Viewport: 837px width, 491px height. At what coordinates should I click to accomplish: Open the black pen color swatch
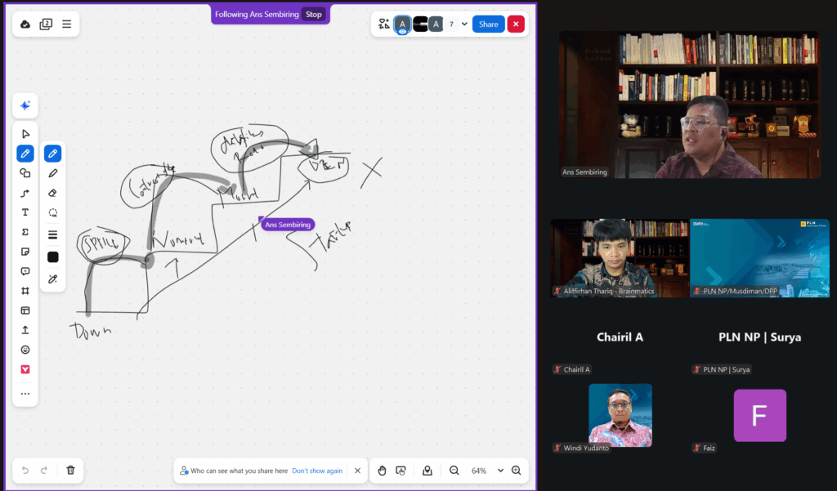tap(53, 257)
